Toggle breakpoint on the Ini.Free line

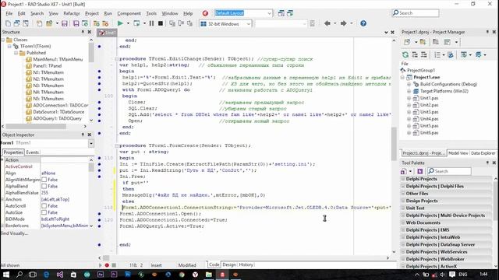pos(99,177)
